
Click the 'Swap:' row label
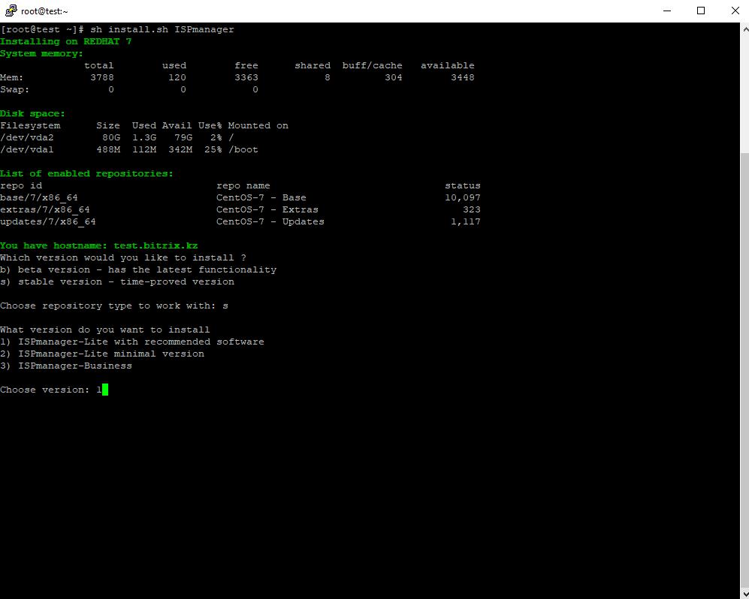point(15,89)
